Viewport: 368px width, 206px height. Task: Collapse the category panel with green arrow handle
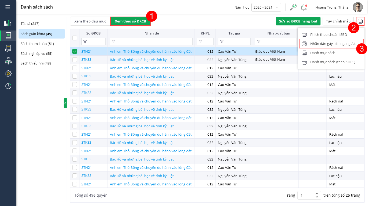(65, 103)
